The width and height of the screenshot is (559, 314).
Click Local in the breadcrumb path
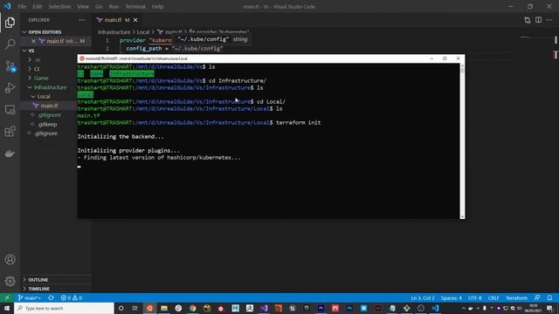coord(143,32)
